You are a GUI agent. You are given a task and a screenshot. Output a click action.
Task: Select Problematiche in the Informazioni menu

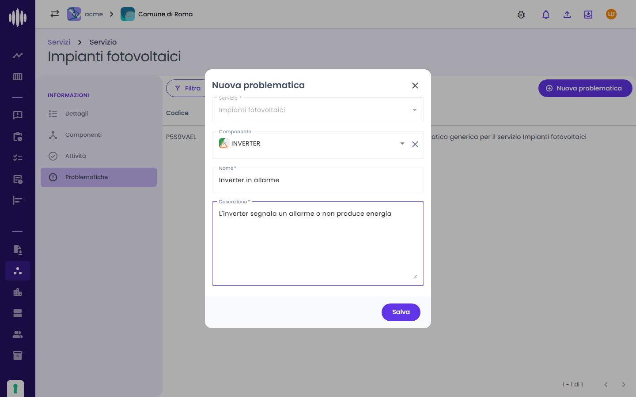coord(98,177)
